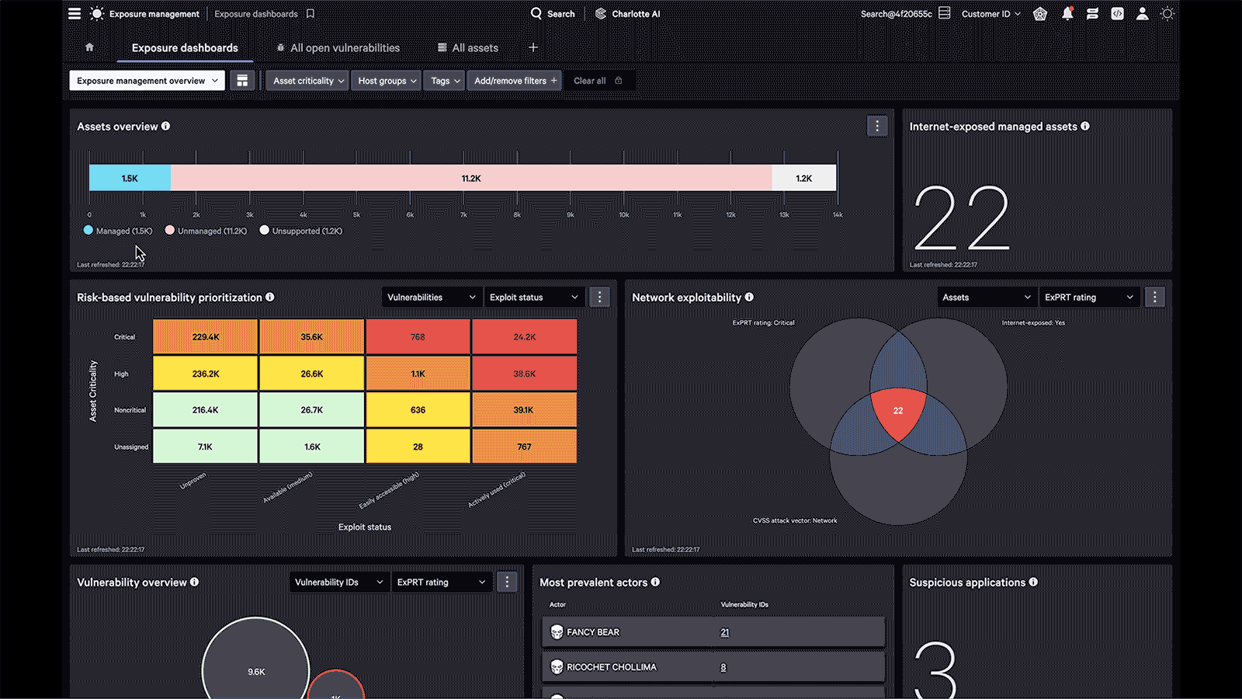Open ExPRT rating dropdown in Vulnerability overview

tap(442, 582)
